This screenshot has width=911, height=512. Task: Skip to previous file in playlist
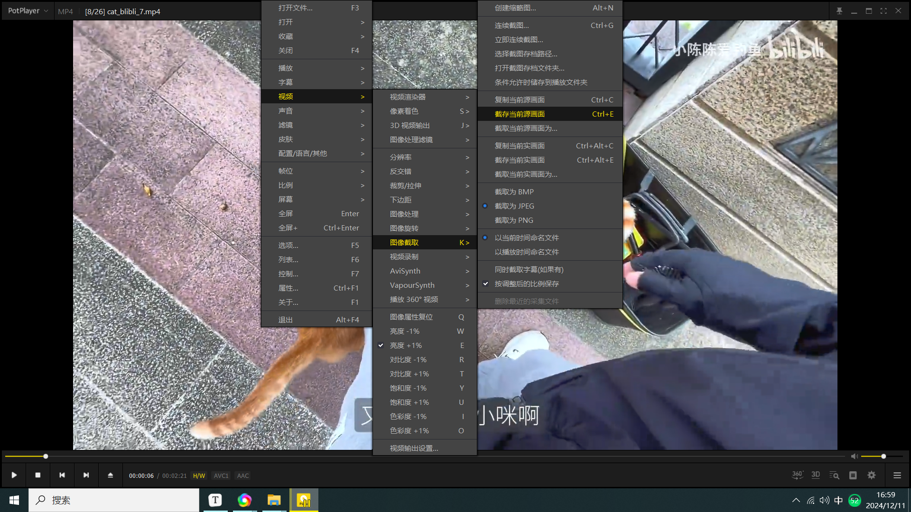(x=62, y=475)
